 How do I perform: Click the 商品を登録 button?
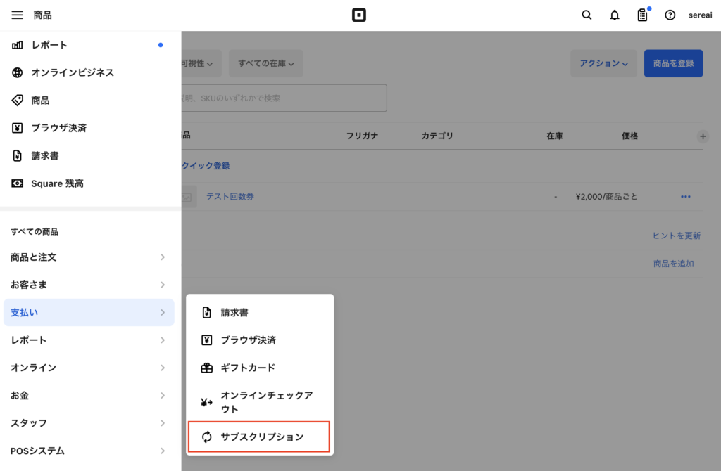pyautogui.click(x=673, y=63)
